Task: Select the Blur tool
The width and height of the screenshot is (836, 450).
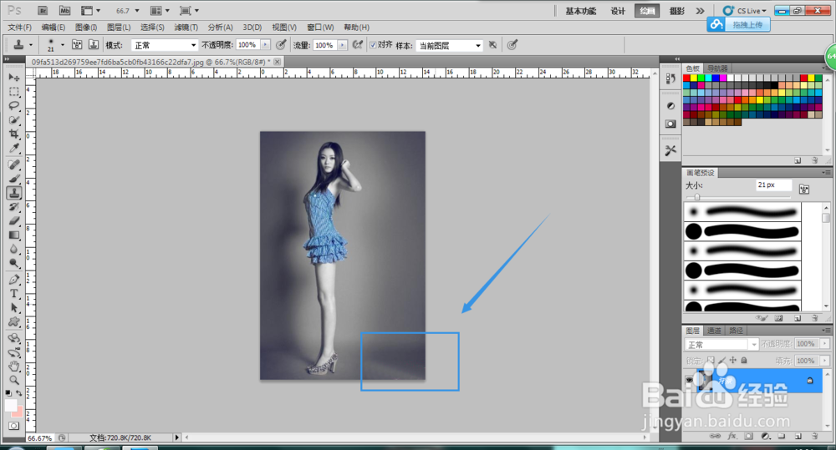Action: point(14,249)
